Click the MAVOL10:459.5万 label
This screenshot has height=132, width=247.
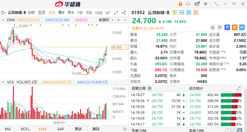click(93, 82)
